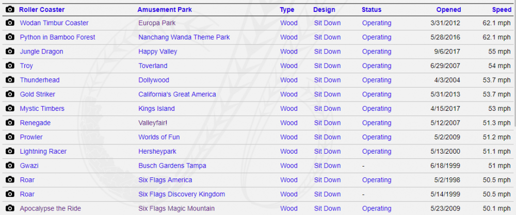Open the Six Flags America park link
Viewport: 516px width, 215px height.
pos(165,180)
